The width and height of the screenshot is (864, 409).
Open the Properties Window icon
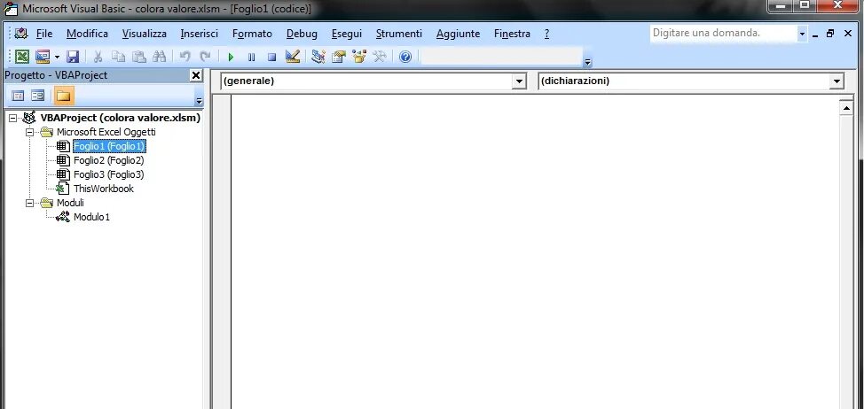[x=338, y=57]
